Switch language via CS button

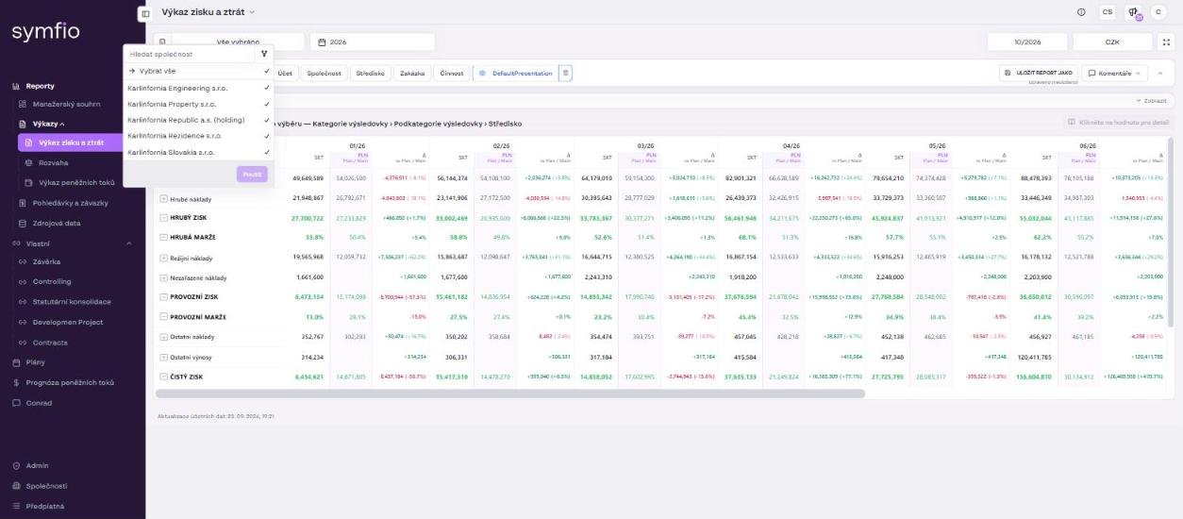click(x=1108, y=12)
